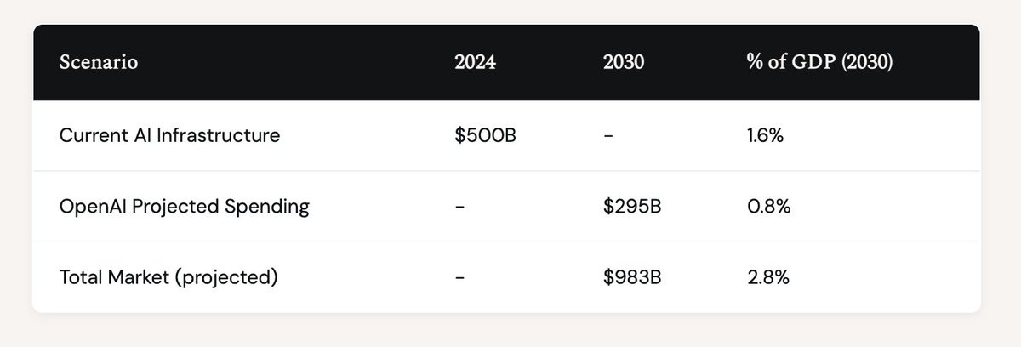The height and width of the screenshot is (347, 1021).
Task: Click the $295B value
Action: [x=631, y=207]
